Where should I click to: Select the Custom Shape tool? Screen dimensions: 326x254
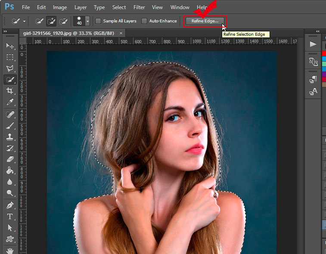pyautogui.click(x=10, y=239)
